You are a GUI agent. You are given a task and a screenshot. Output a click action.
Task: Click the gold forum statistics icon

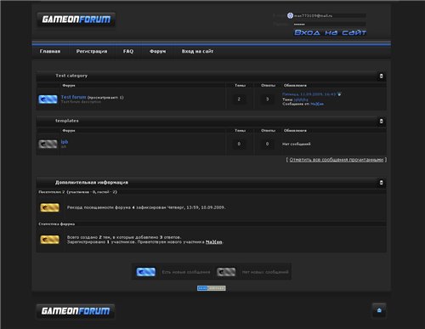pos(49,240)
